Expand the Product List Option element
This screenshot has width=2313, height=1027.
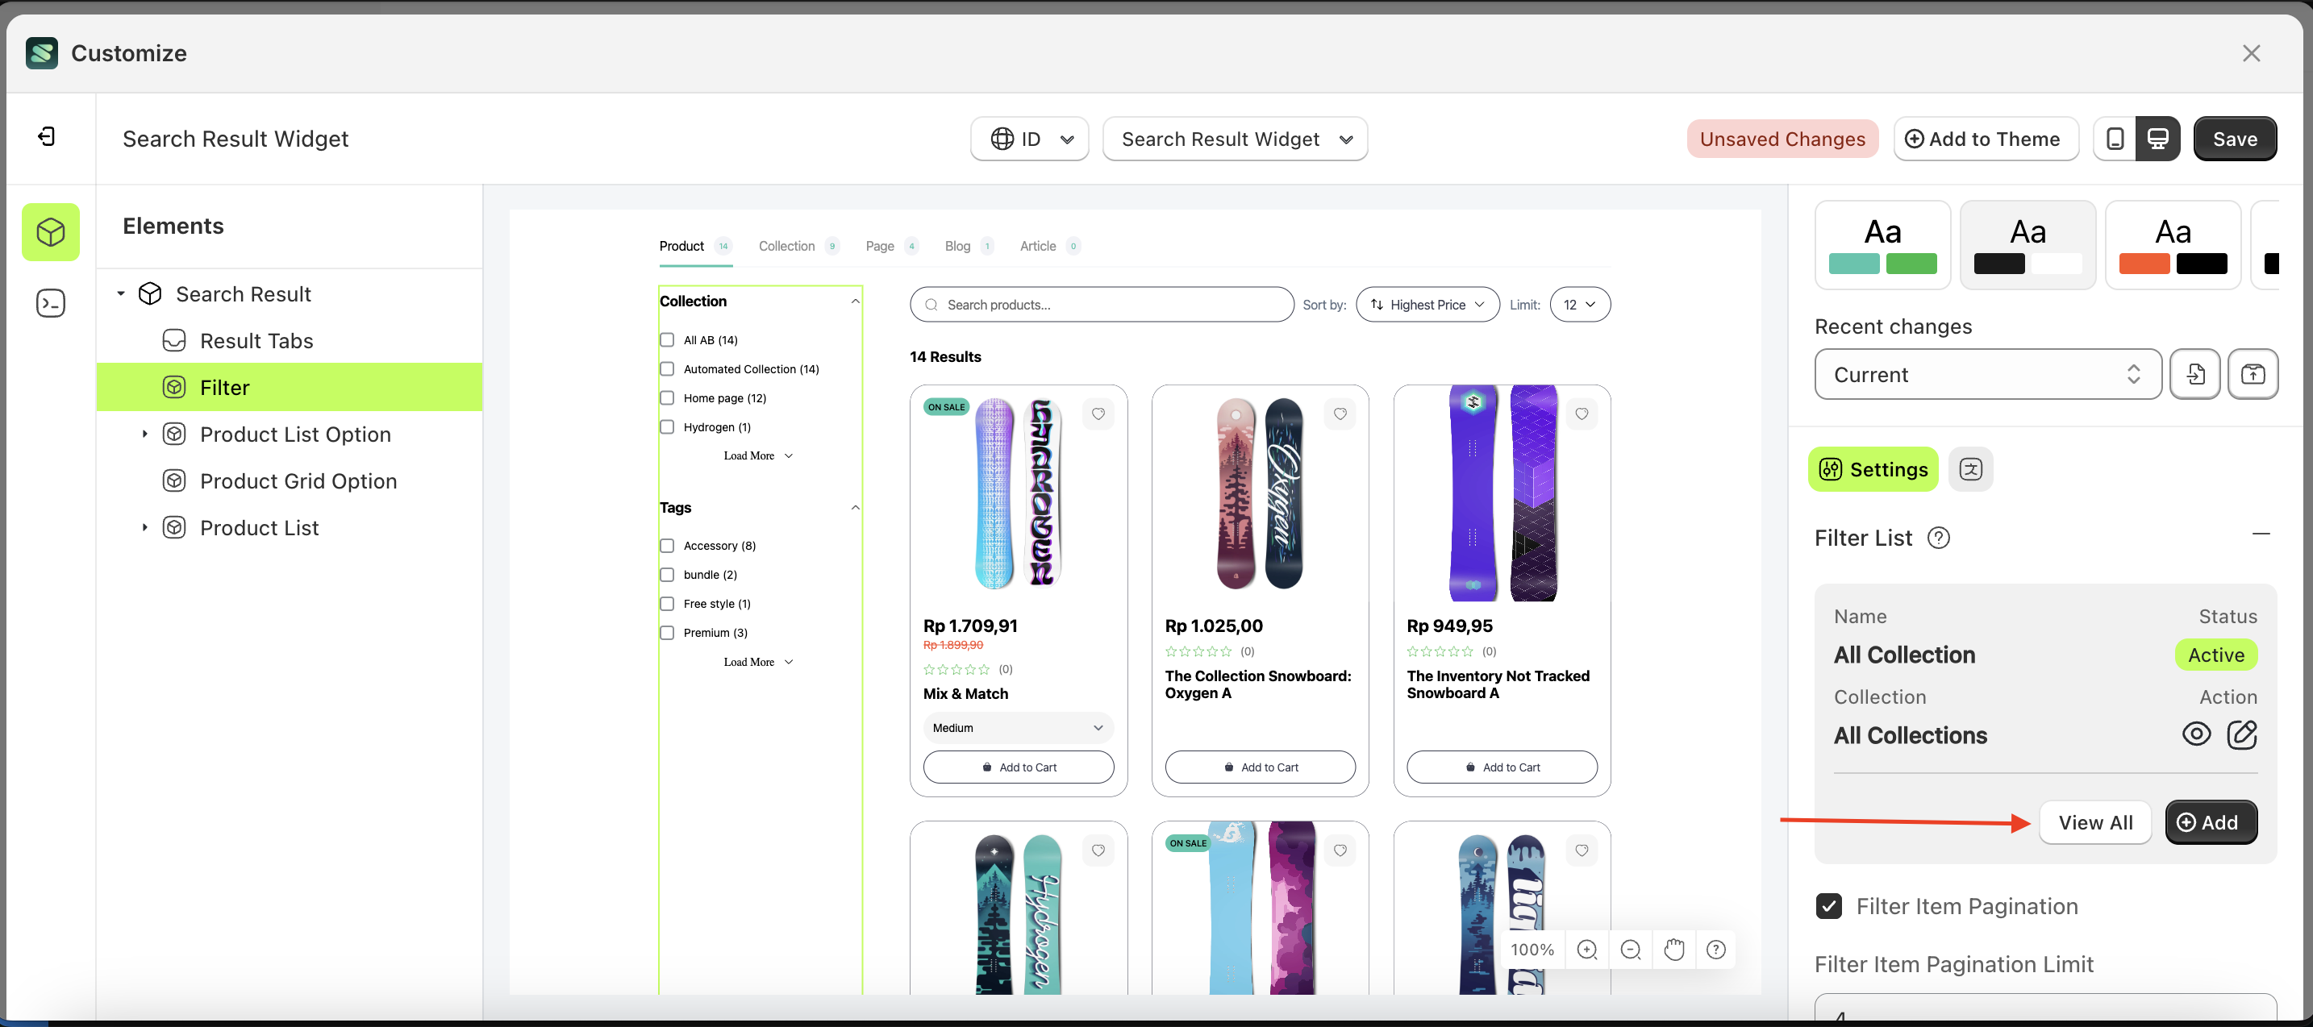(x=145, y=434)
